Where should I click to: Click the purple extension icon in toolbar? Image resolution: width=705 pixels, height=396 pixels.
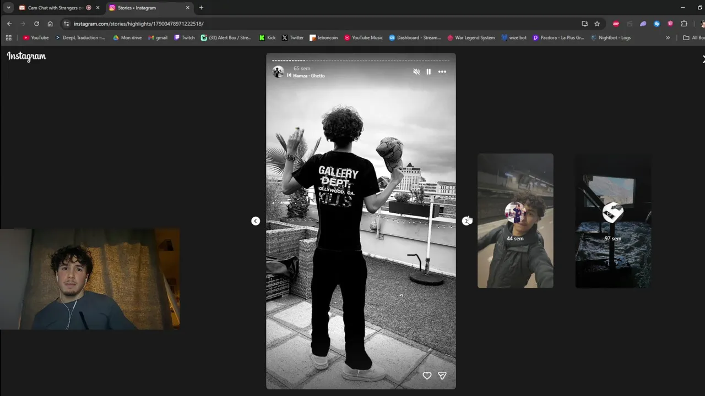coord(643,24)
